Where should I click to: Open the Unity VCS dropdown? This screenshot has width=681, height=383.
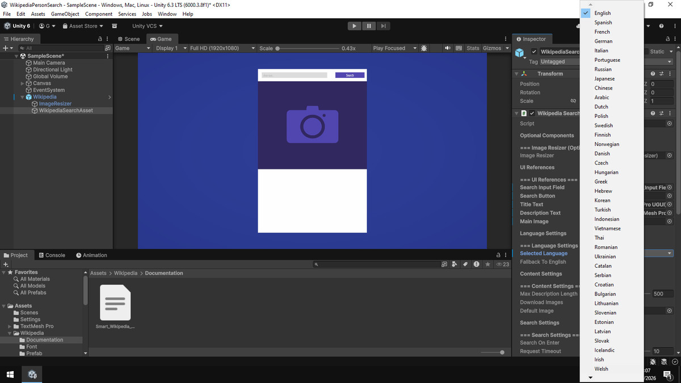tap(148, 26)
